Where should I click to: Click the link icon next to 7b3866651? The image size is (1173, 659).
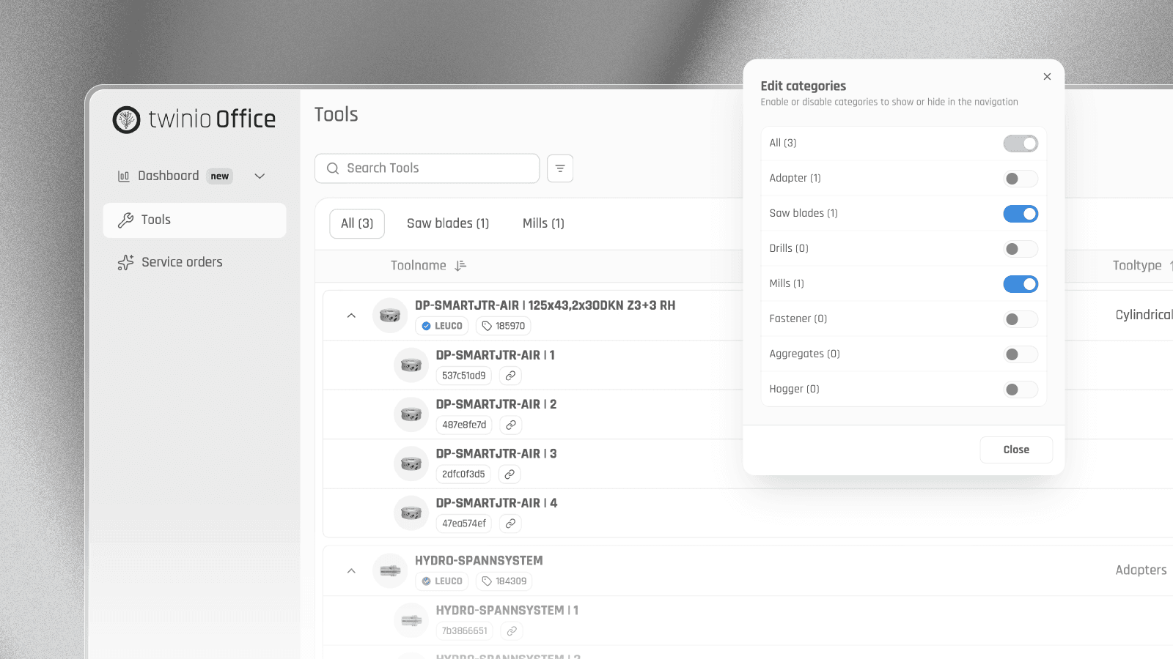click(x=512, y=630)
